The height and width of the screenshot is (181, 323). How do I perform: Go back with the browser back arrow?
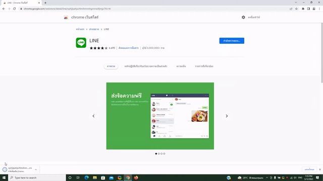[x=4, y=9]
